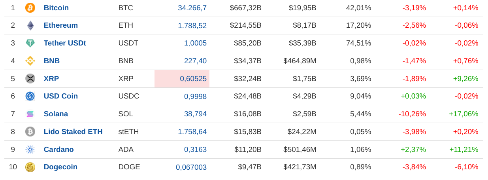Open the Solana coin page link
This screenshot has height=180, width=488.
(x=56, y=114)
